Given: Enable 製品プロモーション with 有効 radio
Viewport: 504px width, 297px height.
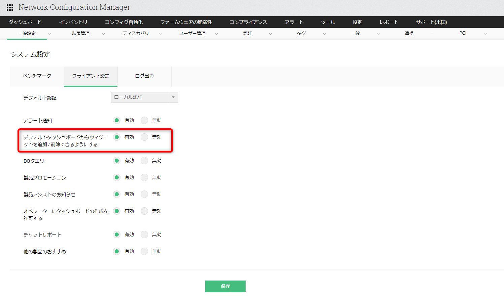Looking at the screenshot, I should (x=117, y=177).
